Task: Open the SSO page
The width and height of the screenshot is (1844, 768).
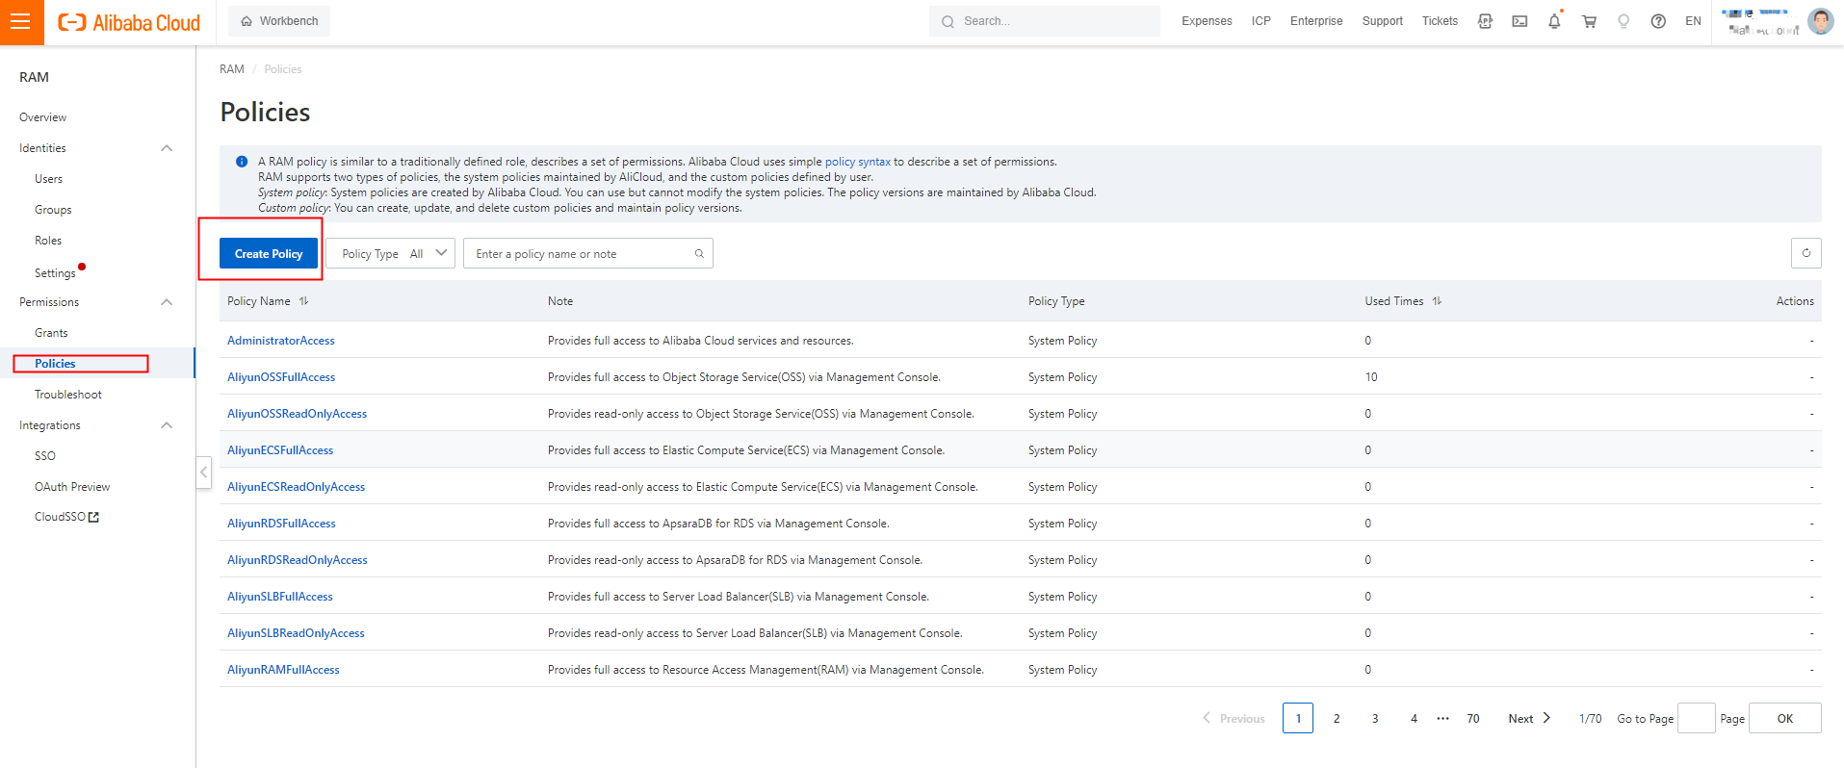Action: [45, 456]
